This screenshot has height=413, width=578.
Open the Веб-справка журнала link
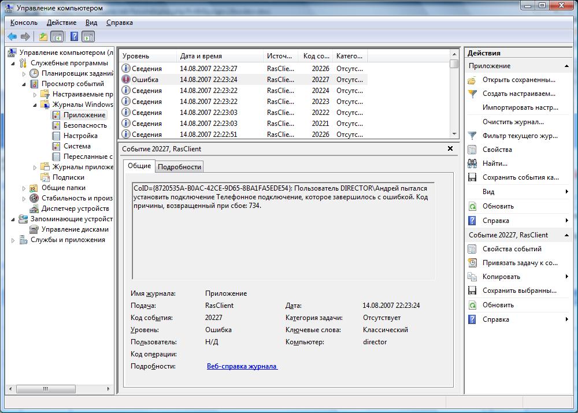click(242, 366)
